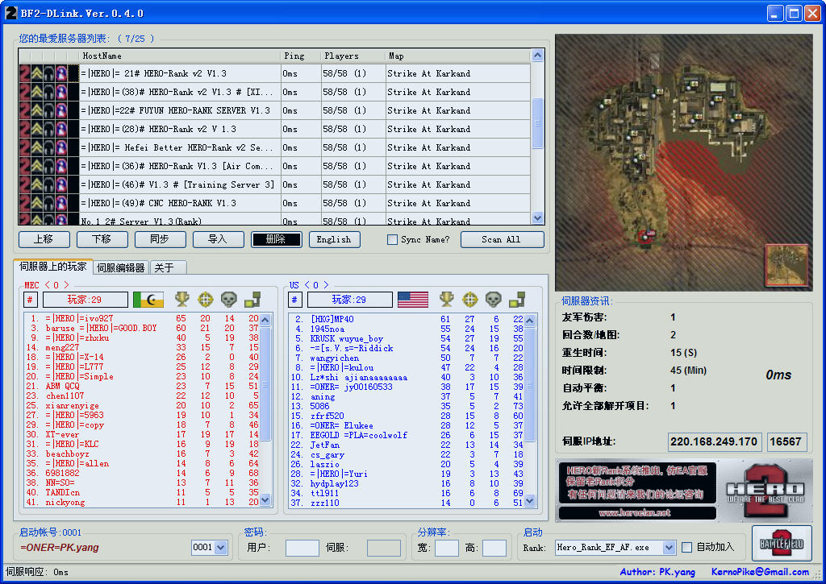Viewport: 826px width, 584px height.
Task: Click the server list scroll up arrow
Action: 537,56
